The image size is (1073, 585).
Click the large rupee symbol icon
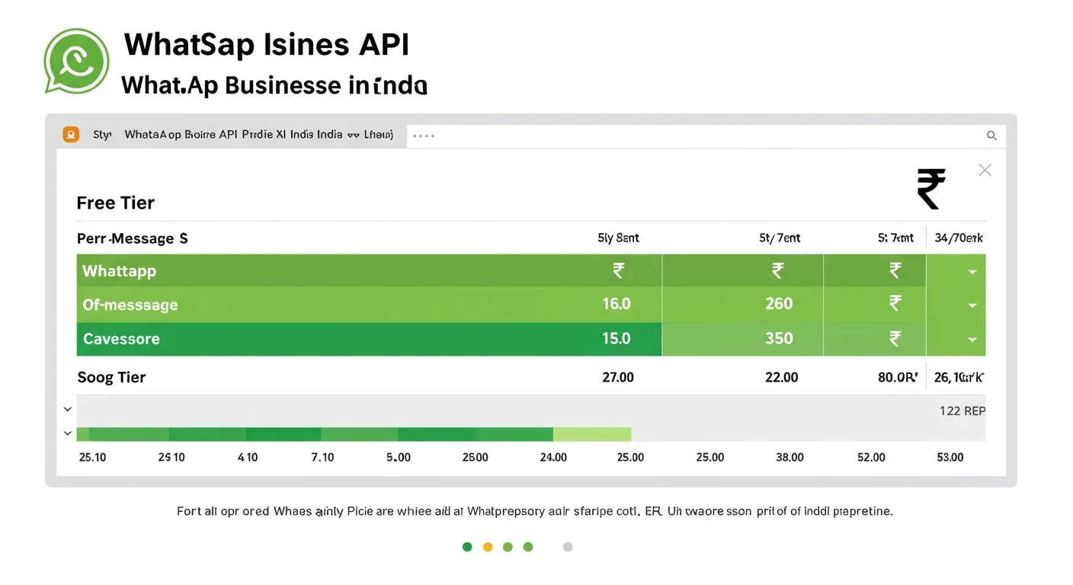click(x=931, y=189)
